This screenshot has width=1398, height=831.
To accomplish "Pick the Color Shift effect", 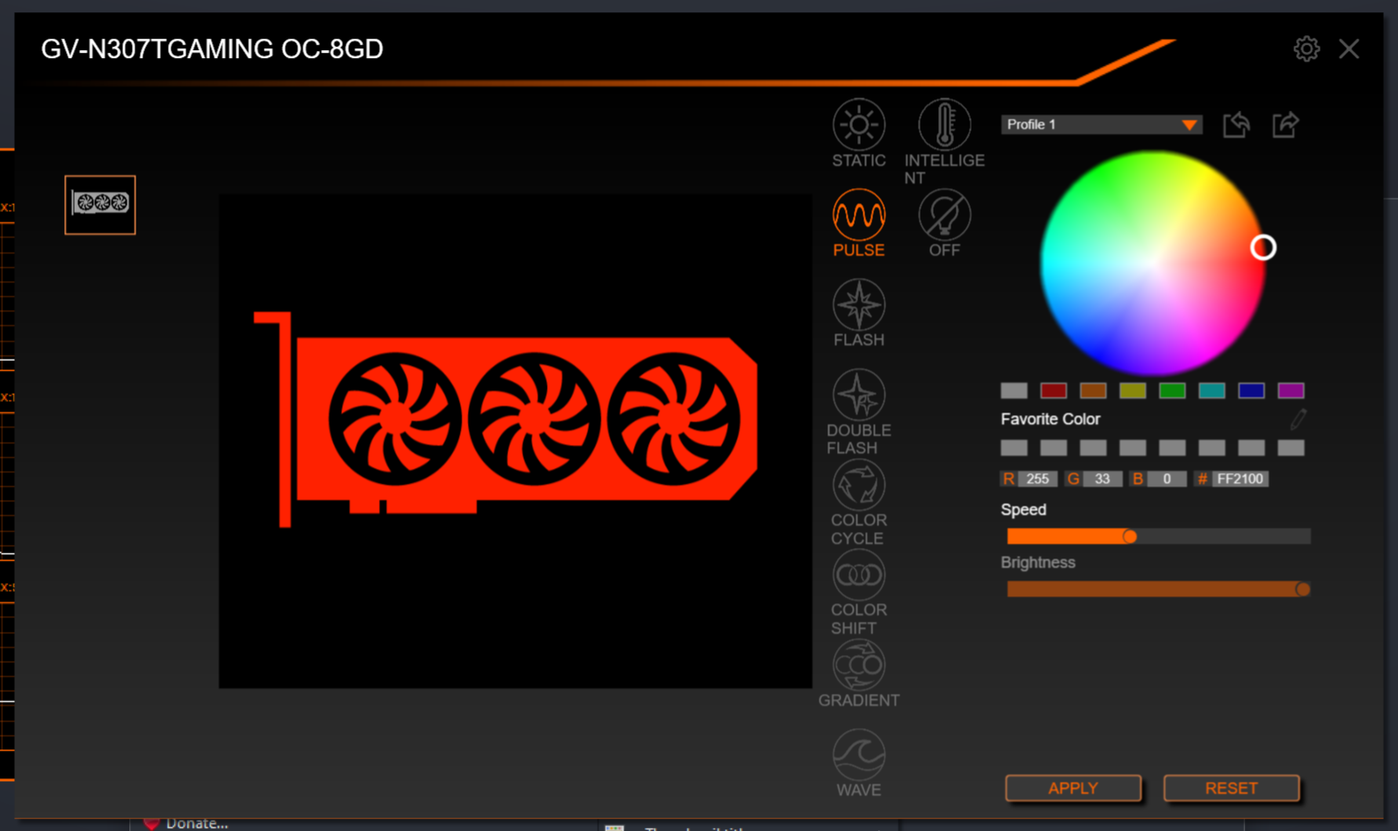I will tap(858, 575).
